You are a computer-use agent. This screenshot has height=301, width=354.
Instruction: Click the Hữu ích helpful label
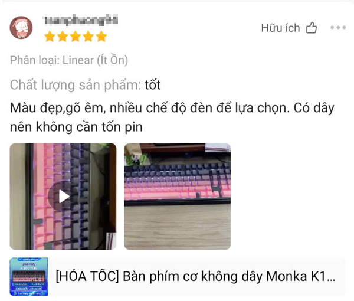point(280,28)
